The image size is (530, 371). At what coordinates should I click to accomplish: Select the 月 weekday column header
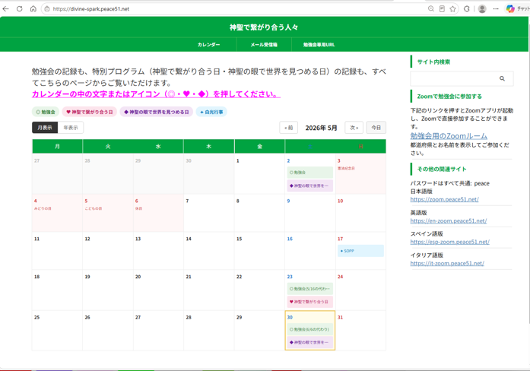pyautogui.click(x=58, y=146)
